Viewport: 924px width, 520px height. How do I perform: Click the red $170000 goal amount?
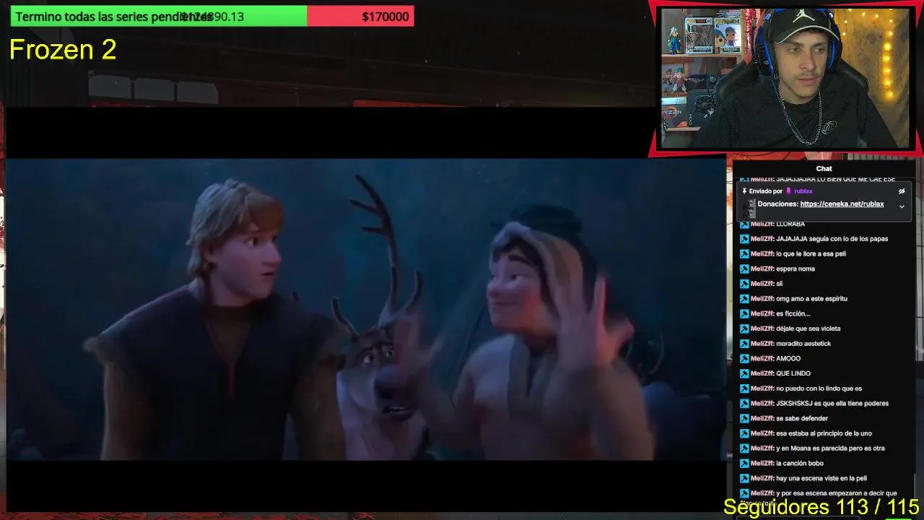click(385, 17)
